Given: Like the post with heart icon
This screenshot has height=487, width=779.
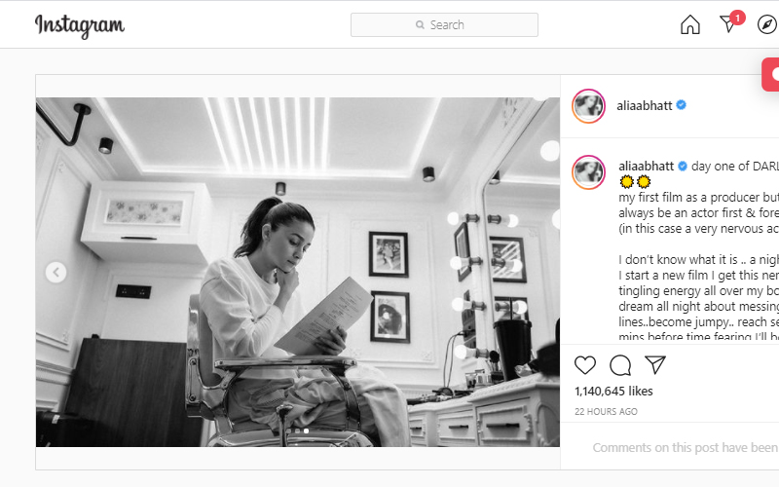Looking at the screenshot, I should [x=585, y=365].
